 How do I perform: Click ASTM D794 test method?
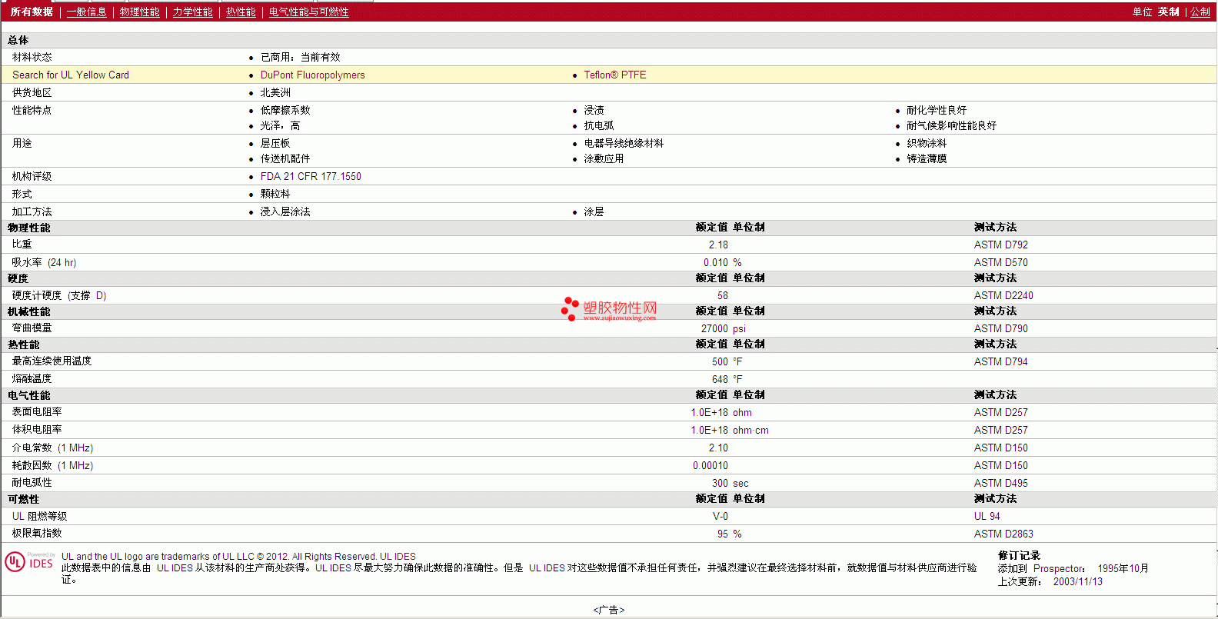1001,362
